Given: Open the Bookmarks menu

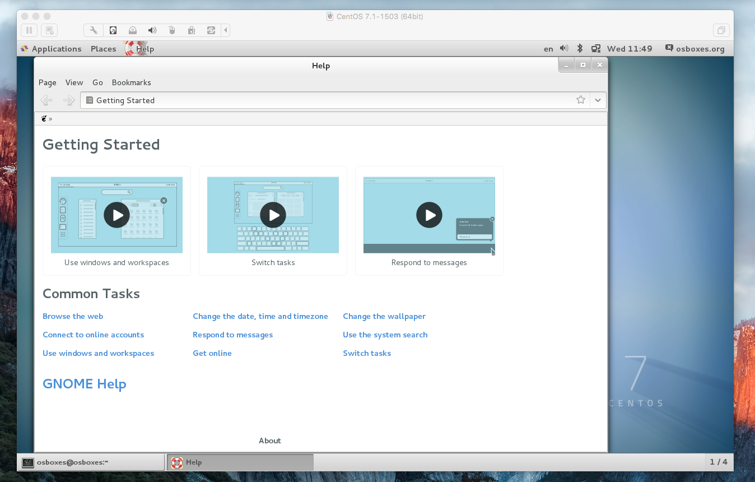Looking at the screenshot, I should [131, 82].
